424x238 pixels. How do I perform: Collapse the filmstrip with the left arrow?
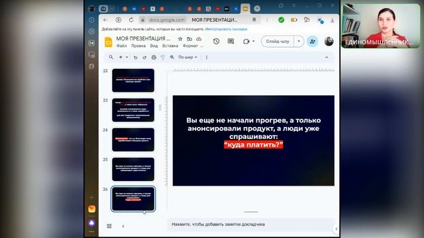tap(123, 226)
